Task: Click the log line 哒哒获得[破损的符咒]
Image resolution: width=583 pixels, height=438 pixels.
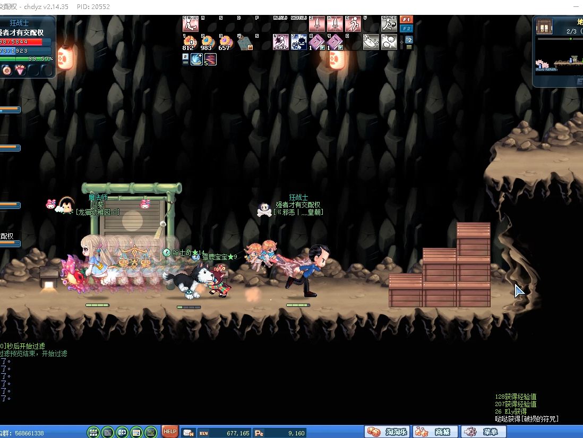Action: (x=527, y=419)
